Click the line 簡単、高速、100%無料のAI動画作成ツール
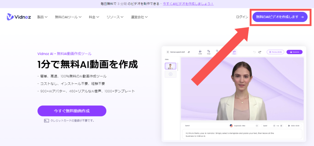 coord(72,76)
